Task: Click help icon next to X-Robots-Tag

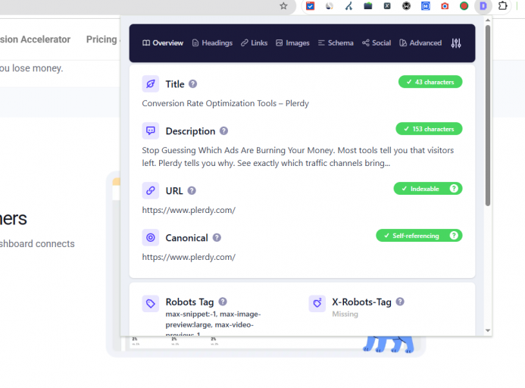Action: [x=400, y=302]
